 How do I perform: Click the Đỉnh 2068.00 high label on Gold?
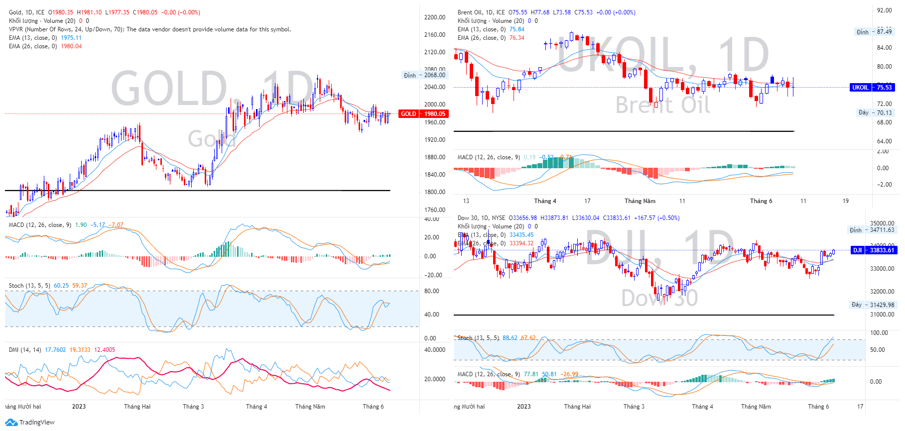424,75
